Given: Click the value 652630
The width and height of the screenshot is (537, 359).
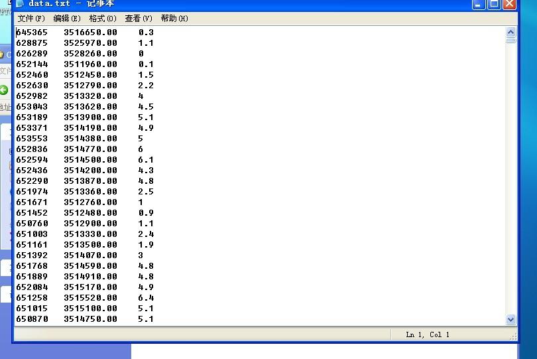Looking at the screenshot, I should (32, 86).
